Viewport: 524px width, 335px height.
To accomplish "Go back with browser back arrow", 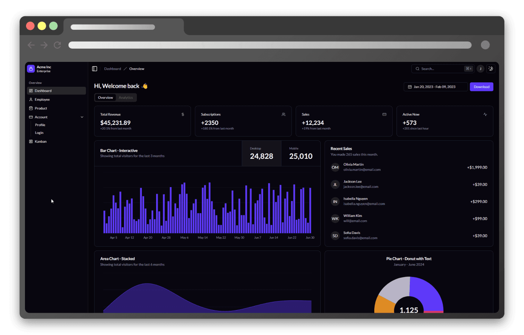I will coord(31,45).
